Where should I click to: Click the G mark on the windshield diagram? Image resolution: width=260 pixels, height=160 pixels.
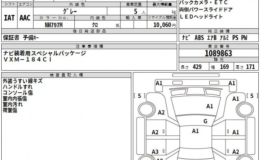coord(205,121)
